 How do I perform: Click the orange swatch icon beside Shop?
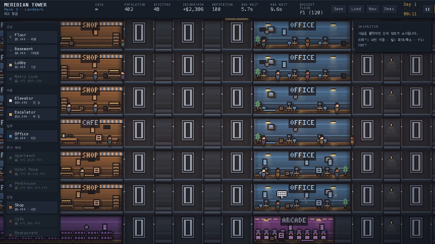click(11, 207)
